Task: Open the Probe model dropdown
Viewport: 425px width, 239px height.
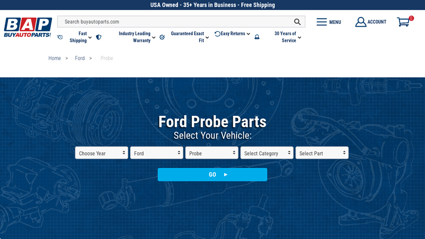Action: point(211,153)
